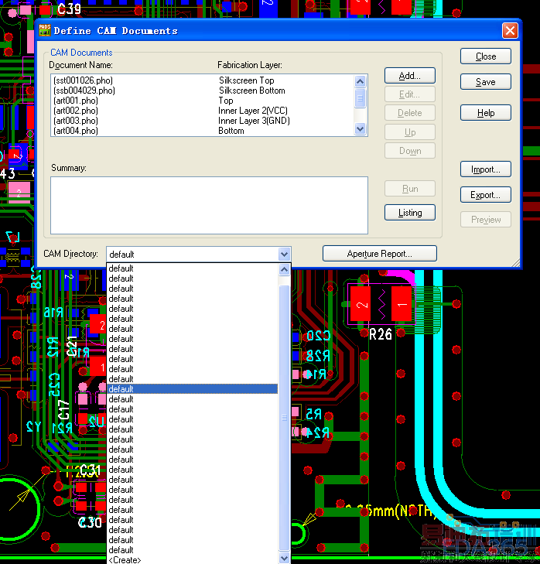Image resolution: width=540 pixels, height=564 pixels.
Task: Choose <Create> in CAM Directory list
Action: [x=193, y=559]
